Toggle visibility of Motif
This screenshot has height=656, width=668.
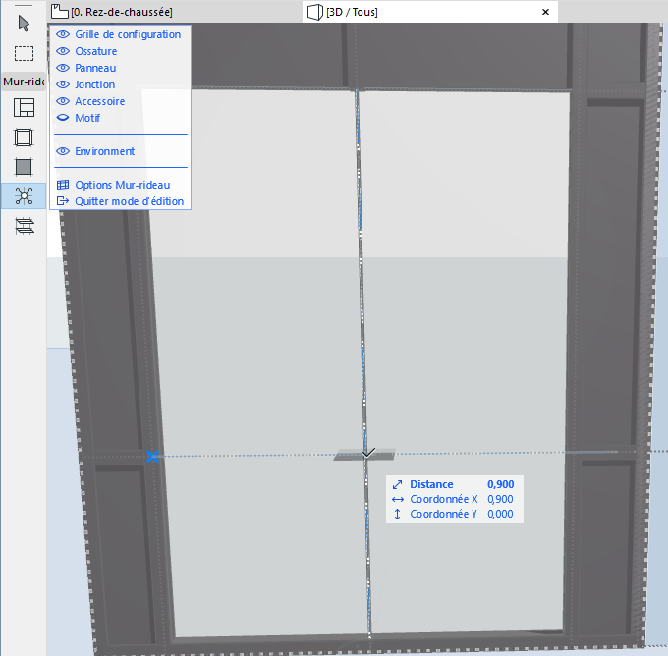[63, 118]
